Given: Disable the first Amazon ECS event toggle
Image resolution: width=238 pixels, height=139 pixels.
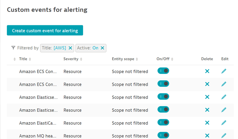Looking at the screenshot, I should (x=163, y=71).
